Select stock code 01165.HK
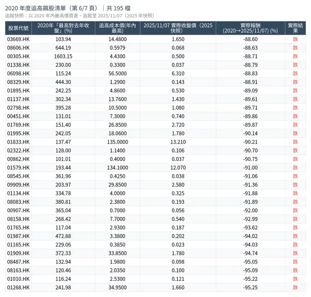This screenshot has height=297, width=311. [x=18, y=245]
